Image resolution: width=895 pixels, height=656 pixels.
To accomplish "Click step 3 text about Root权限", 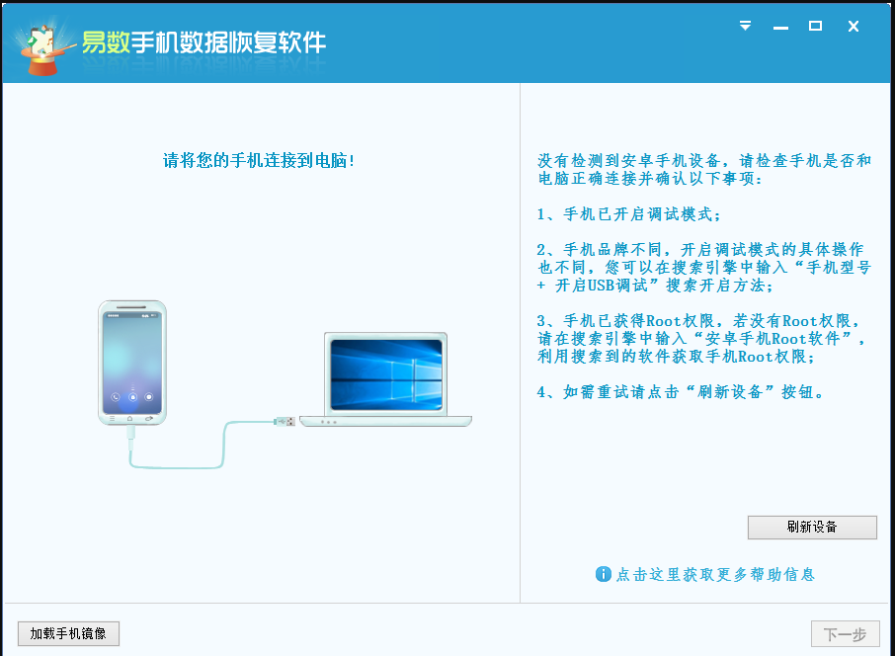I will [x=703, y=339].
